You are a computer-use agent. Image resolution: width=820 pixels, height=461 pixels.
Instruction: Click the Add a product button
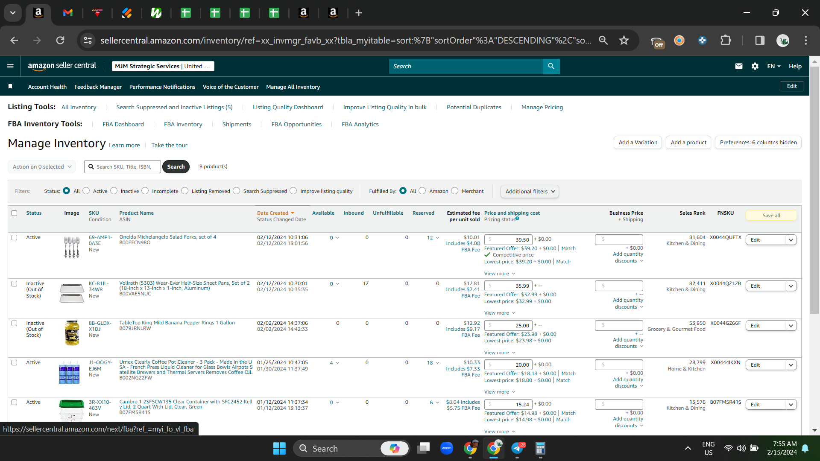coord(688,142)
